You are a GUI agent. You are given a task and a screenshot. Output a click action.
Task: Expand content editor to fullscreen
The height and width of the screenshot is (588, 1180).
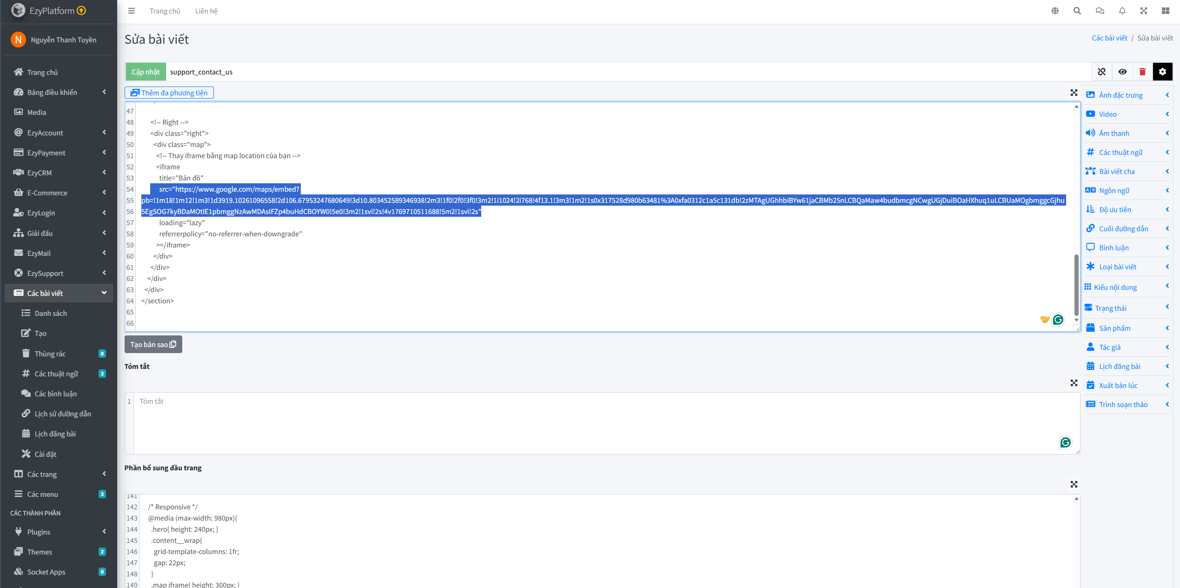(1074, 93)
